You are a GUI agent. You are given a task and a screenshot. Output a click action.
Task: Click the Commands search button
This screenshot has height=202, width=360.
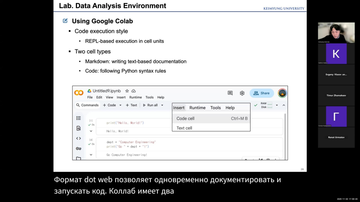click(x=87, y=105)
